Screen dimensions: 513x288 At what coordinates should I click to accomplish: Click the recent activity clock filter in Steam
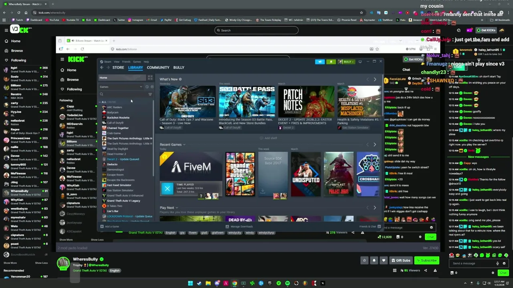147,87
